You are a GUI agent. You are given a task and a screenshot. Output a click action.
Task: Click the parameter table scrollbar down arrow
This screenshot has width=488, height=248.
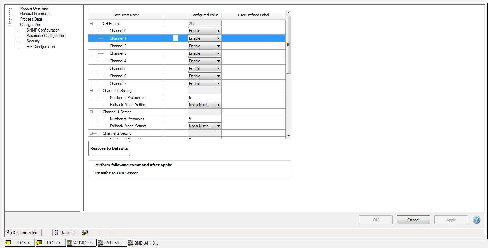[x=289, y=136]
